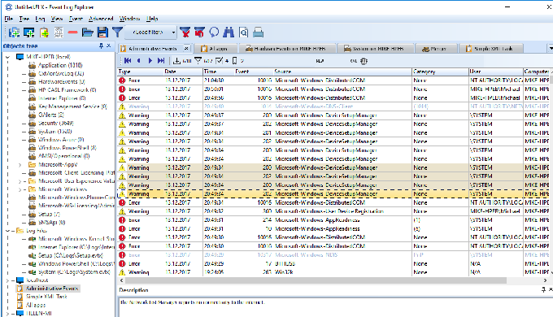This screenshot has width=553, height=317.
Task: Click the gear icon in log toolbar
Action: coord(364,61)
